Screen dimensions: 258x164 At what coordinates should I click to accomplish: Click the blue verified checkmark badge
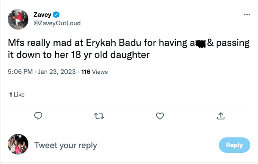[x=56, y=15]
